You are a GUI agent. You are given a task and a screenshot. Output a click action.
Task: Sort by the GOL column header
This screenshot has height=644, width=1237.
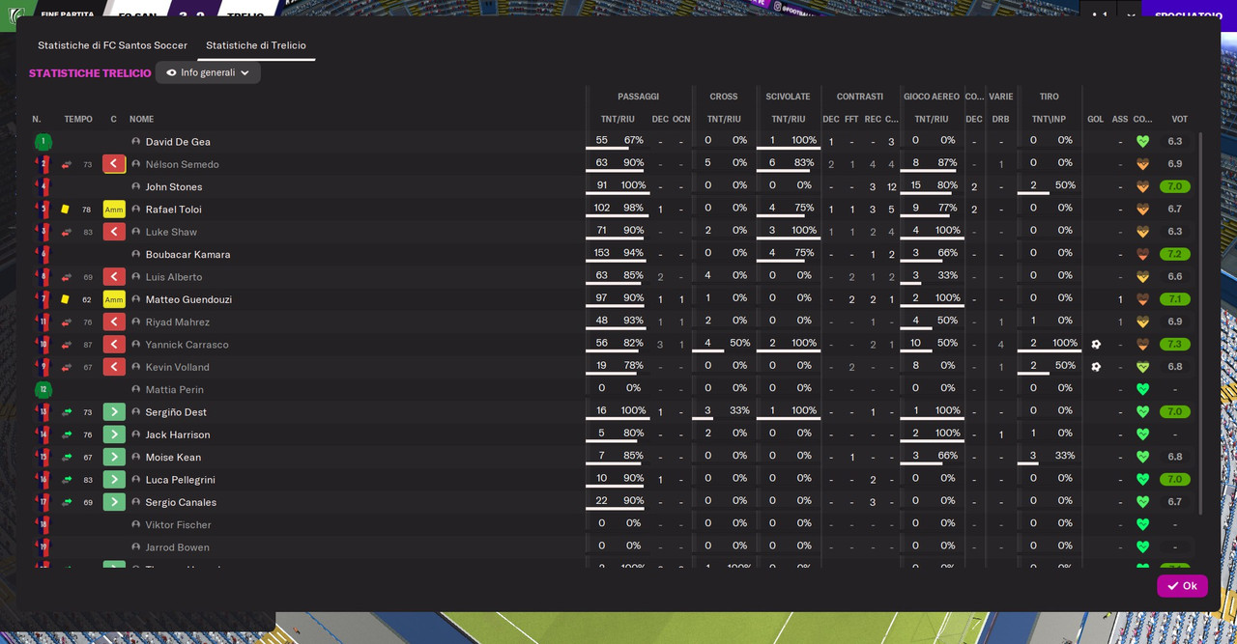coord(1095,119)
